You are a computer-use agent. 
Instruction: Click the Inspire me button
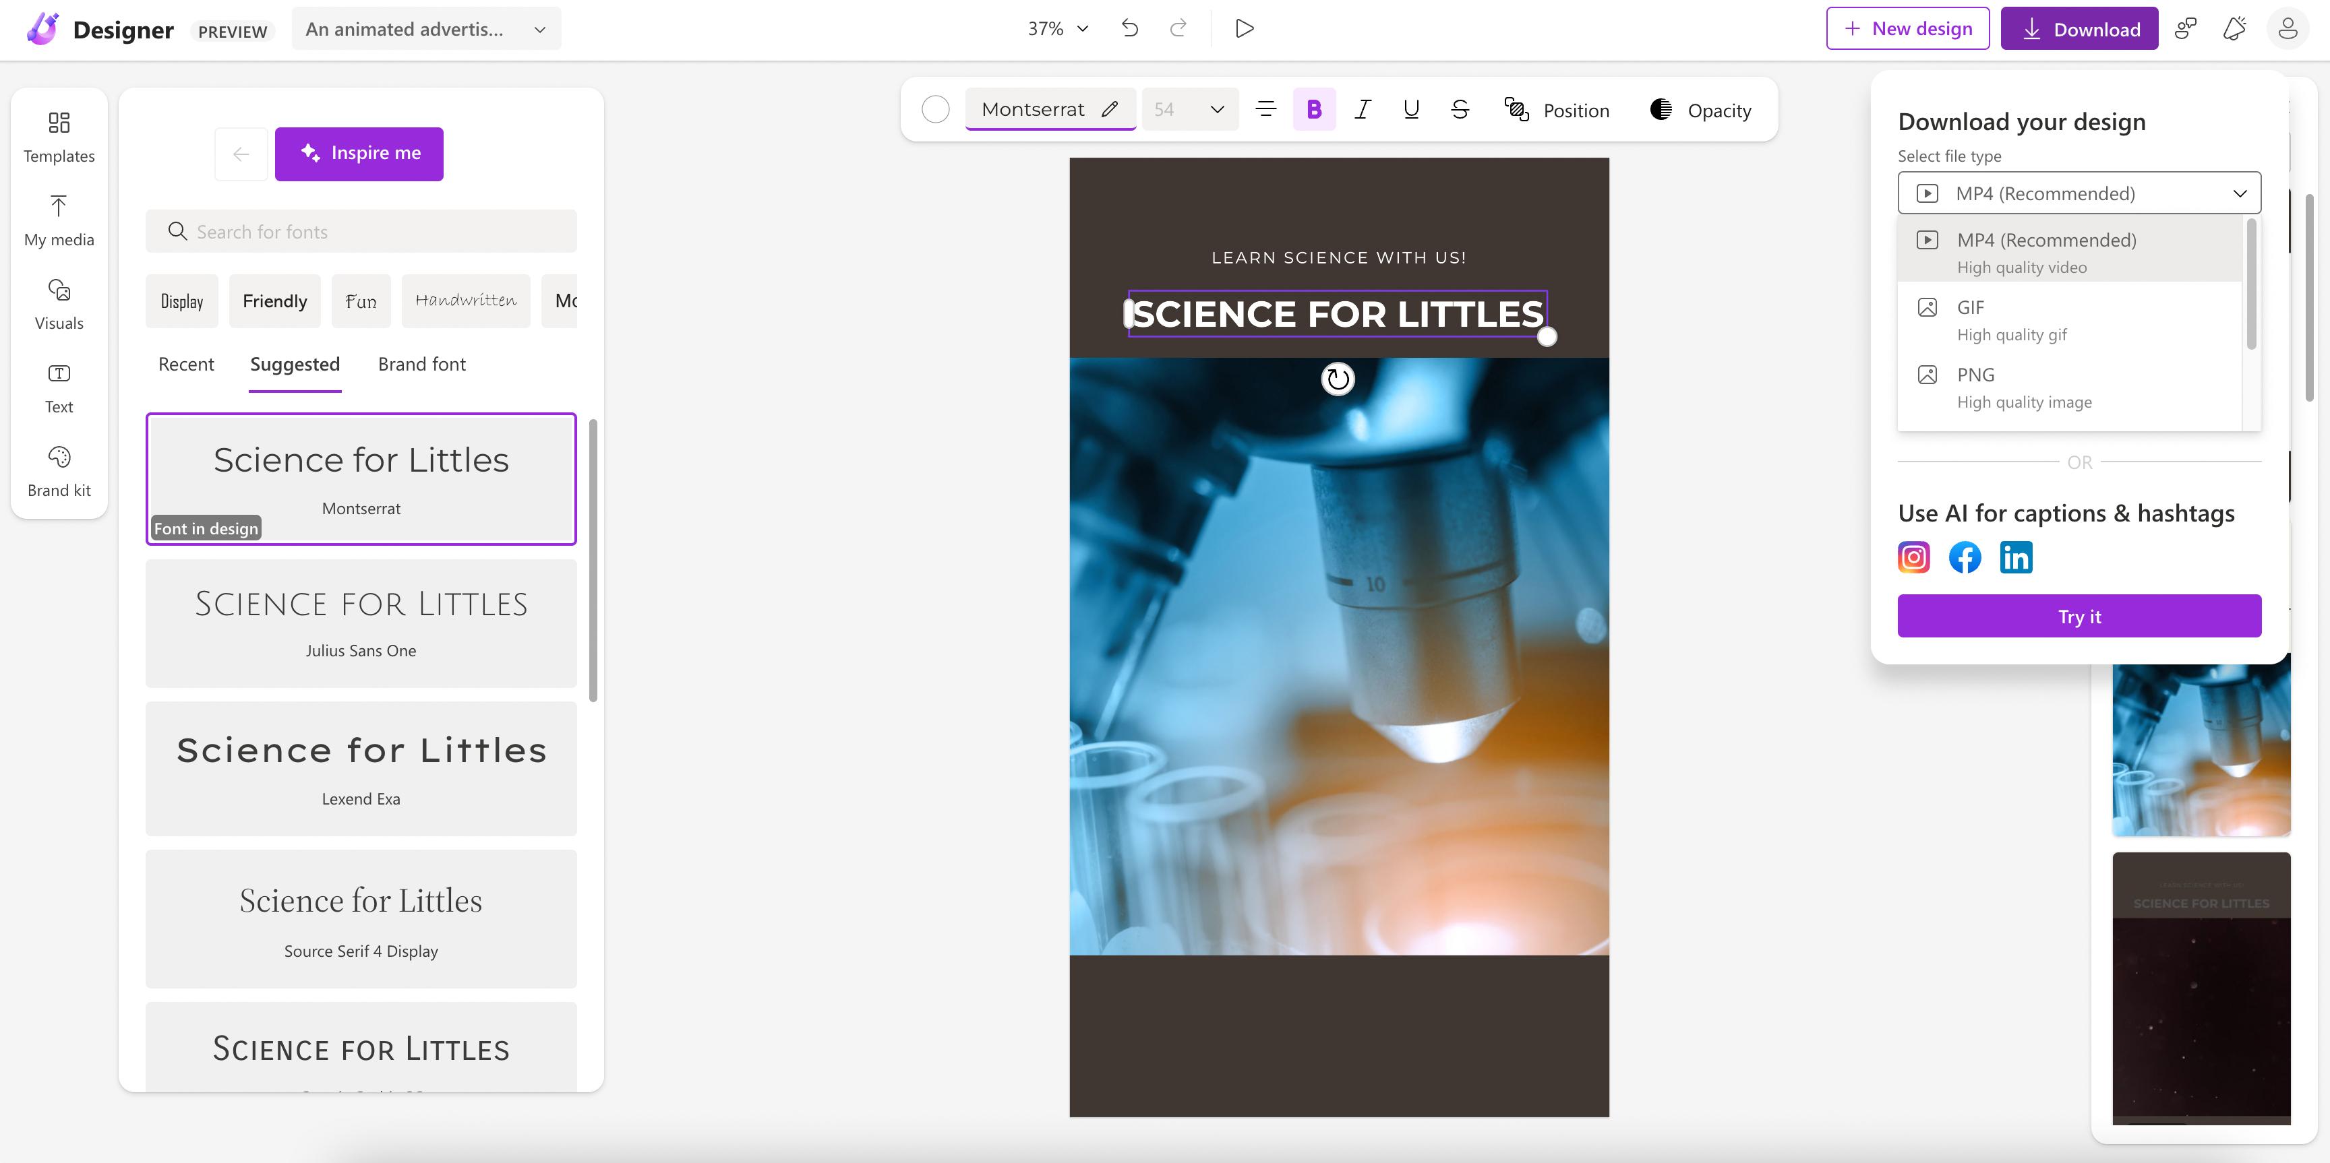tap(359, 154)
